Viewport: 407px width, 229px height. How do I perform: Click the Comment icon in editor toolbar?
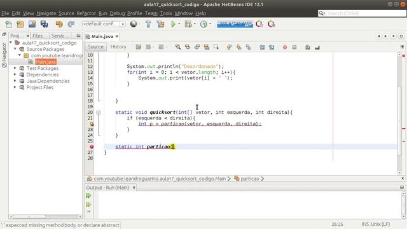308,47
